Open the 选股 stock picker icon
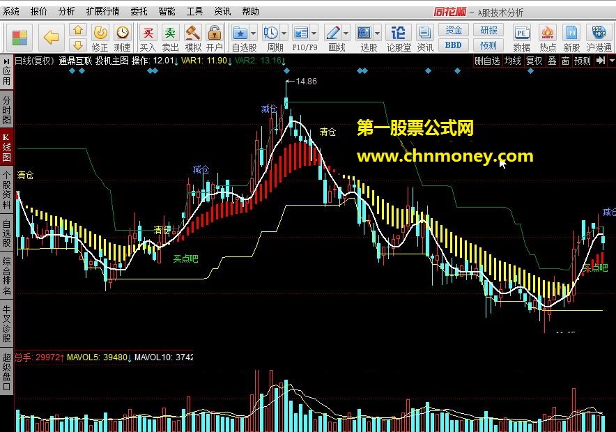 [364, 33]
